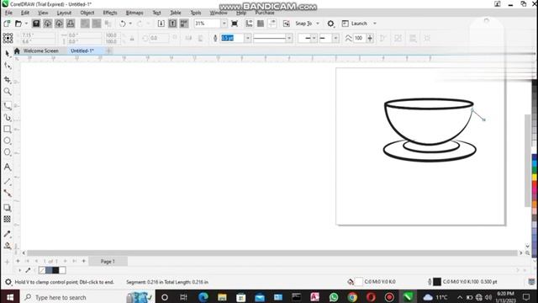This screenshot has width=538, height=303.
Task: Click the Export icon
Action: (x=172, y=24)
